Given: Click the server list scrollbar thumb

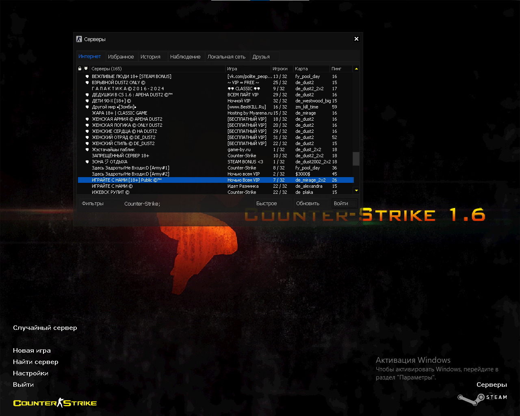Looking at the screenshot, I should [x=356, y=159].
